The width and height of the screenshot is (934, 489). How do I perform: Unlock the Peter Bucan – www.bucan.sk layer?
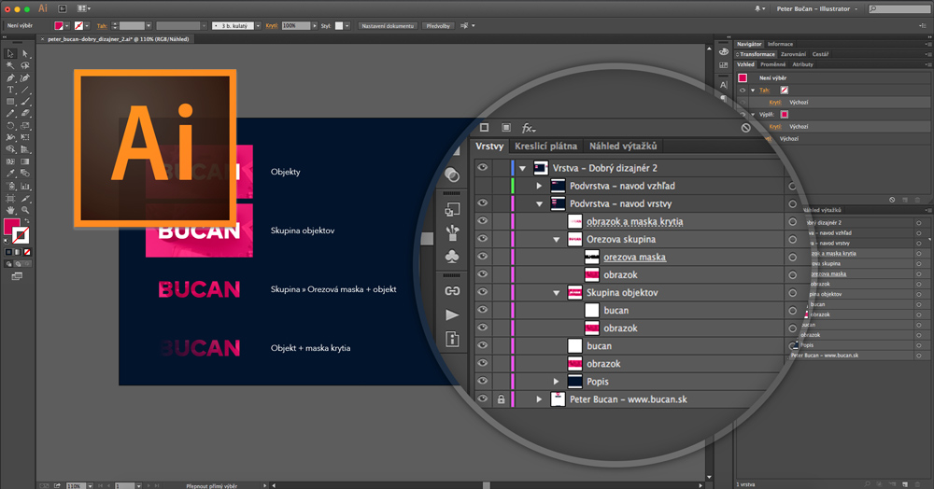coord(501,399)
